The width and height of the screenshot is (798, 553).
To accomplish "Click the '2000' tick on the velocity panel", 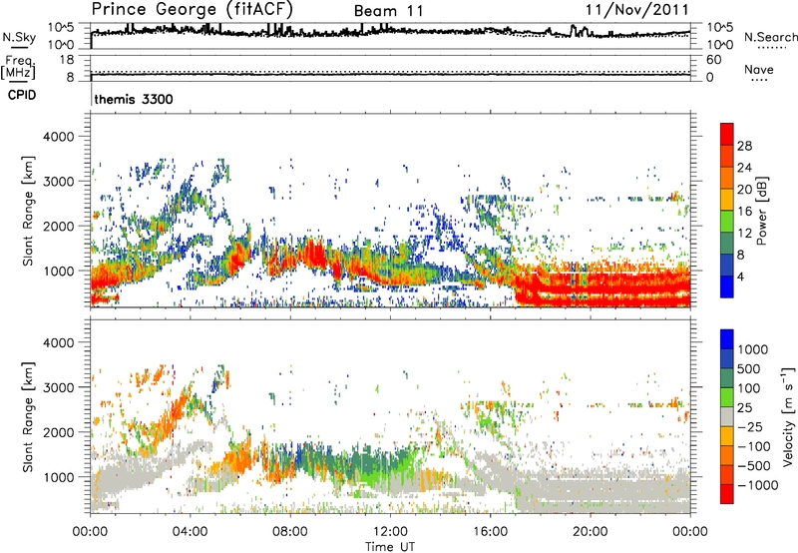I will click(x=59, y=432).
